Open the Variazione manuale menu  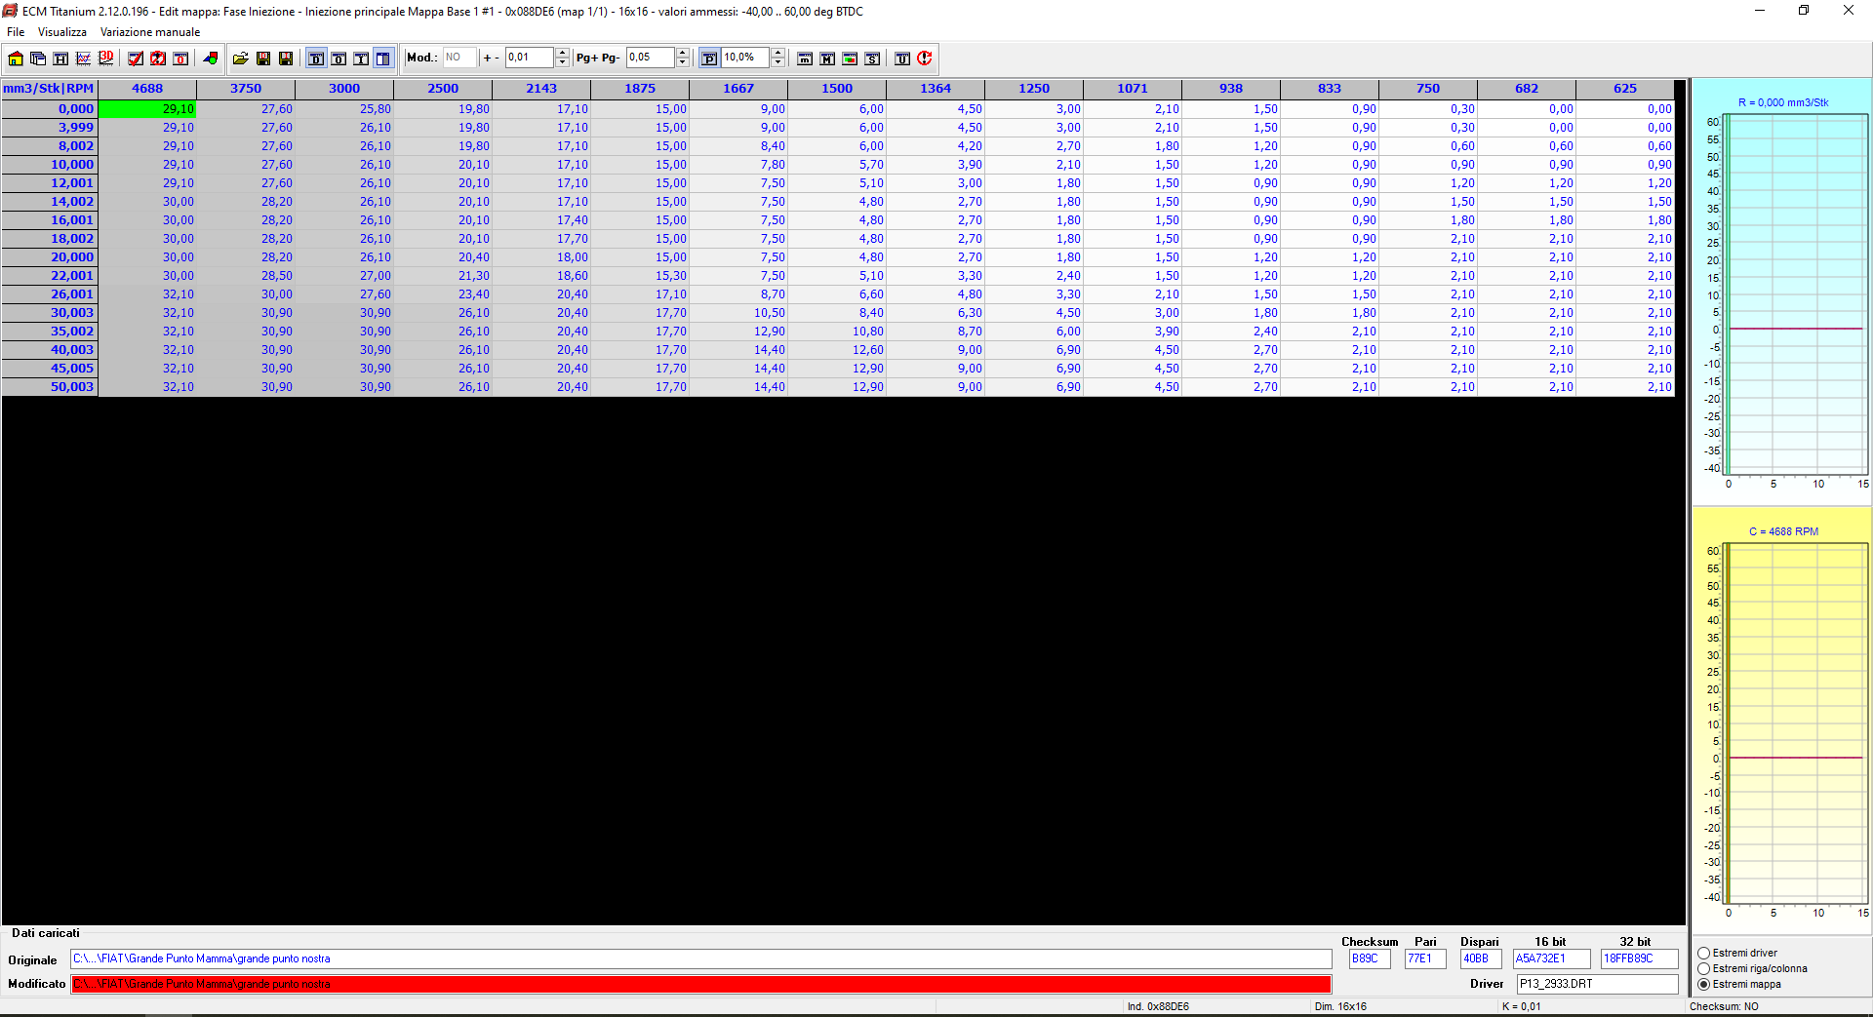tap(150, 32)
